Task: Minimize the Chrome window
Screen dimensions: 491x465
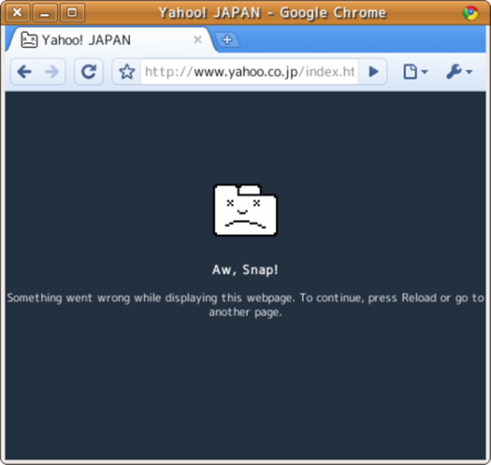Action: 45,12
